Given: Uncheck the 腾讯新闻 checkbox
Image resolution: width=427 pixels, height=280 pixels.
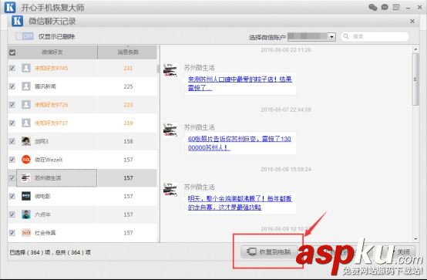Looking at the screenshot, I should [x=12, y=86].
